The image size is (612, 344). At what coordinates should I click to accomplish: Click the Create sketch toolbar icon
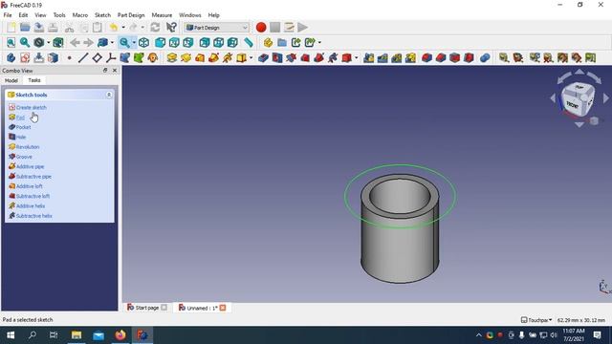click(x=25, y=58)
